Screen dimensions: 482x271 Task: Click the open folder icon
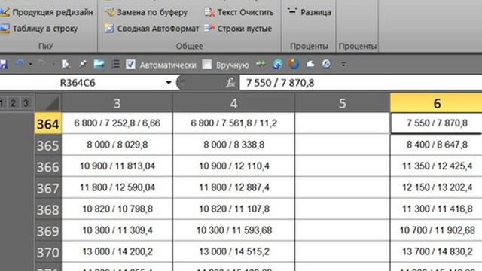click(x=99, y=64)
